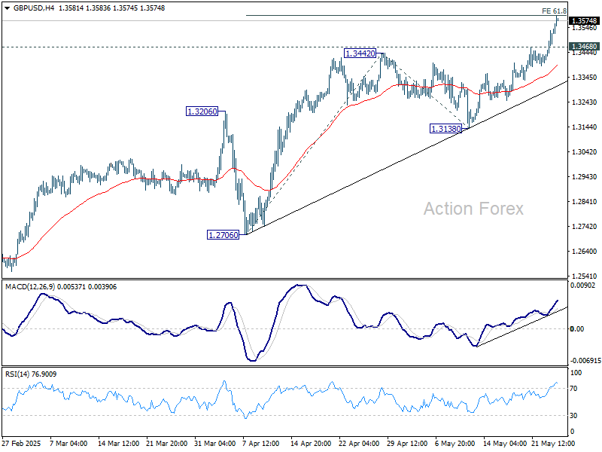Screen dimensions: 602x452
Task: Click the RSI 100 scale label
Action: pyautogui.click(x=576, y=372)
